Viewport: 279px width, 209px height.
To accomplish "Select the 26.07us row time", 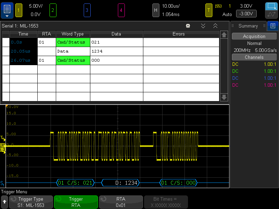I will coord(23,60).
